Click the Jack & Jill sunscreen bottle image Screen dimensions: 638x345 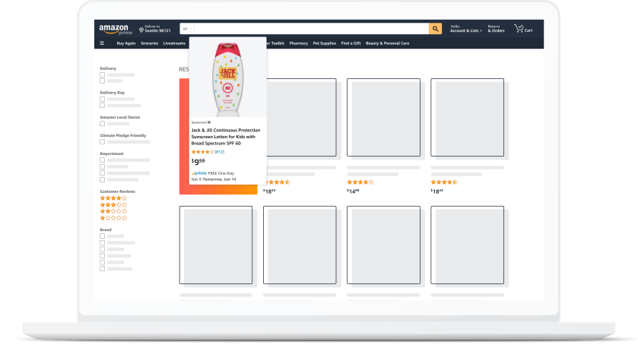(228, 79)
